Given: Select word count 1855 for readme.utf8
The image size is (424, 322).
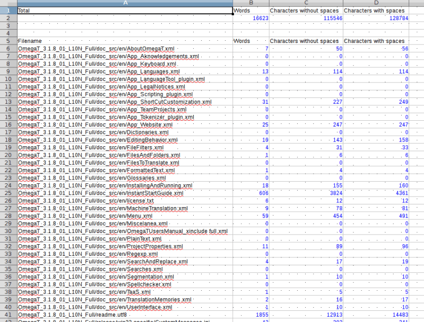Looking at the screenshot, I should click(x=251, y=315).
